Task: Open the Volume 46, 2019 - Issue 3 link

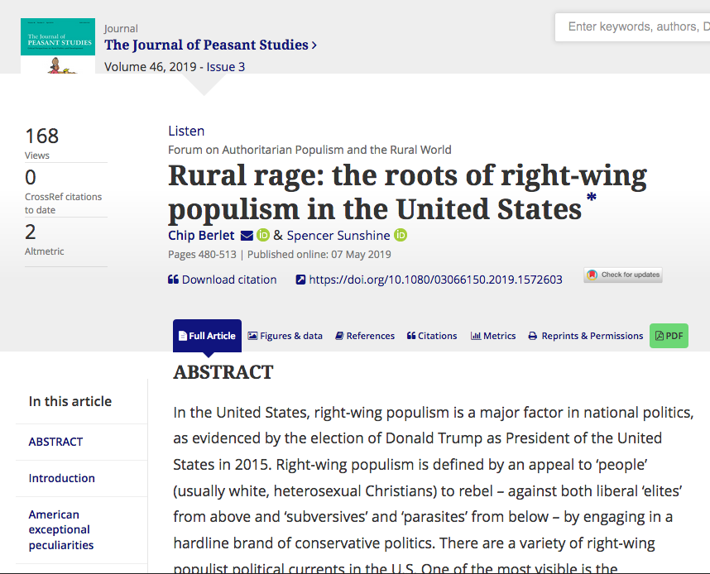Action: tap(175, 67)
